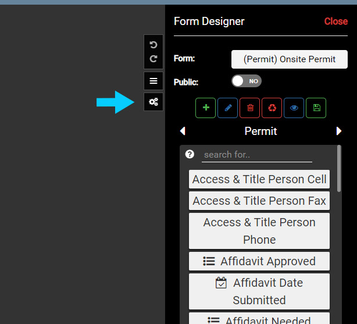Close the Form Designer panel

pyautogui.click(x=335, y=22)
